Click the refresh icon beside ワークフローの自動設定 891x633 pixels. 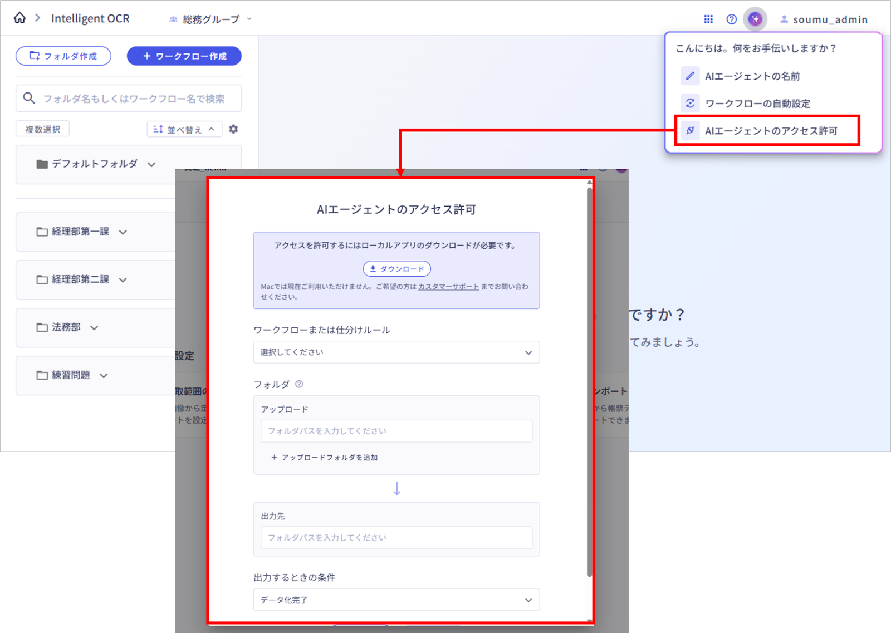tap(691, 103)
